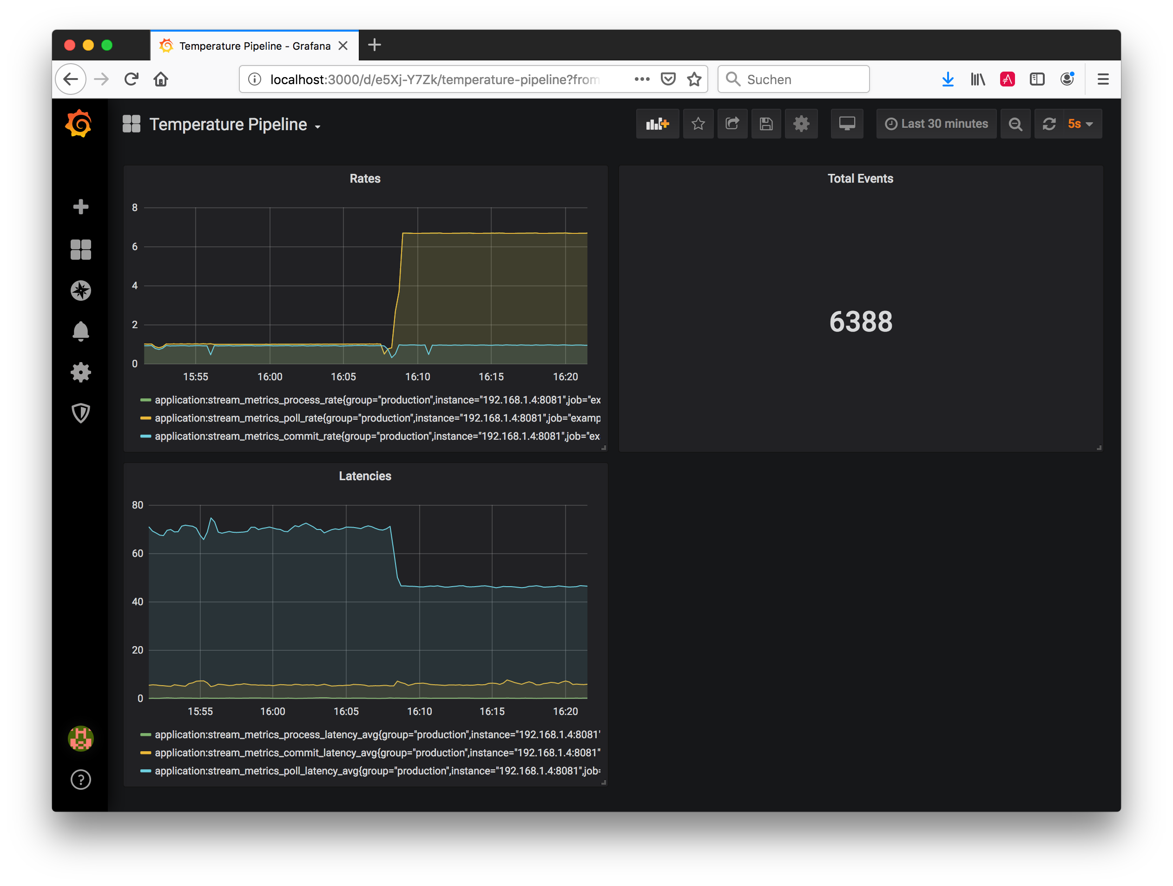Enable TV cycle view mode icon
1173x886 pixels.
[846, 124]
